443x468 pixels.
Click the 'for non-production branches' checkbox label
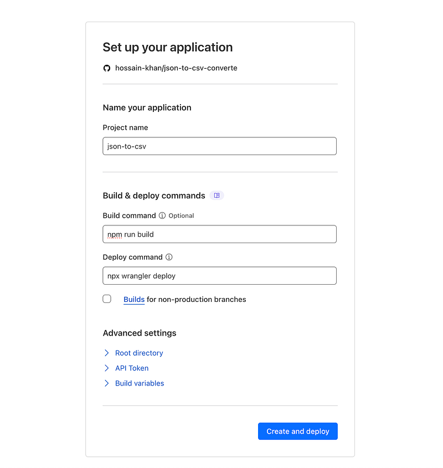coord(197,300)
